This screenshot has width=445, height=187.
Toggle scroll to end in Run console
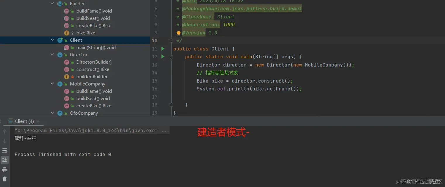click(5, 160)
